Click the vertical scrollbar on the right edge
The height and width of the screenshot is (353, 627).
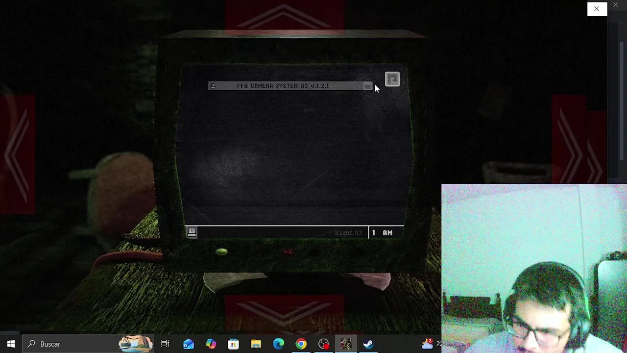point(623,101)
